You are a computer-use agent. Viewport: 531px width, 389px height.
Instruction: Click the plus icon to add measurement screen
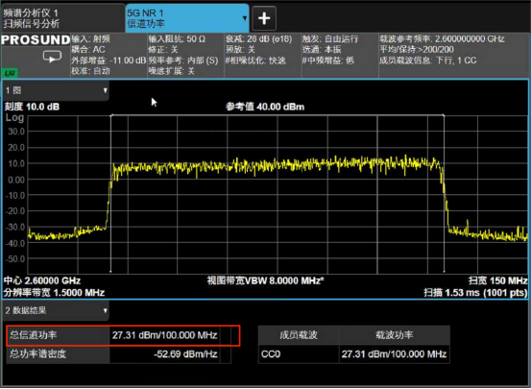coord(264,18)
